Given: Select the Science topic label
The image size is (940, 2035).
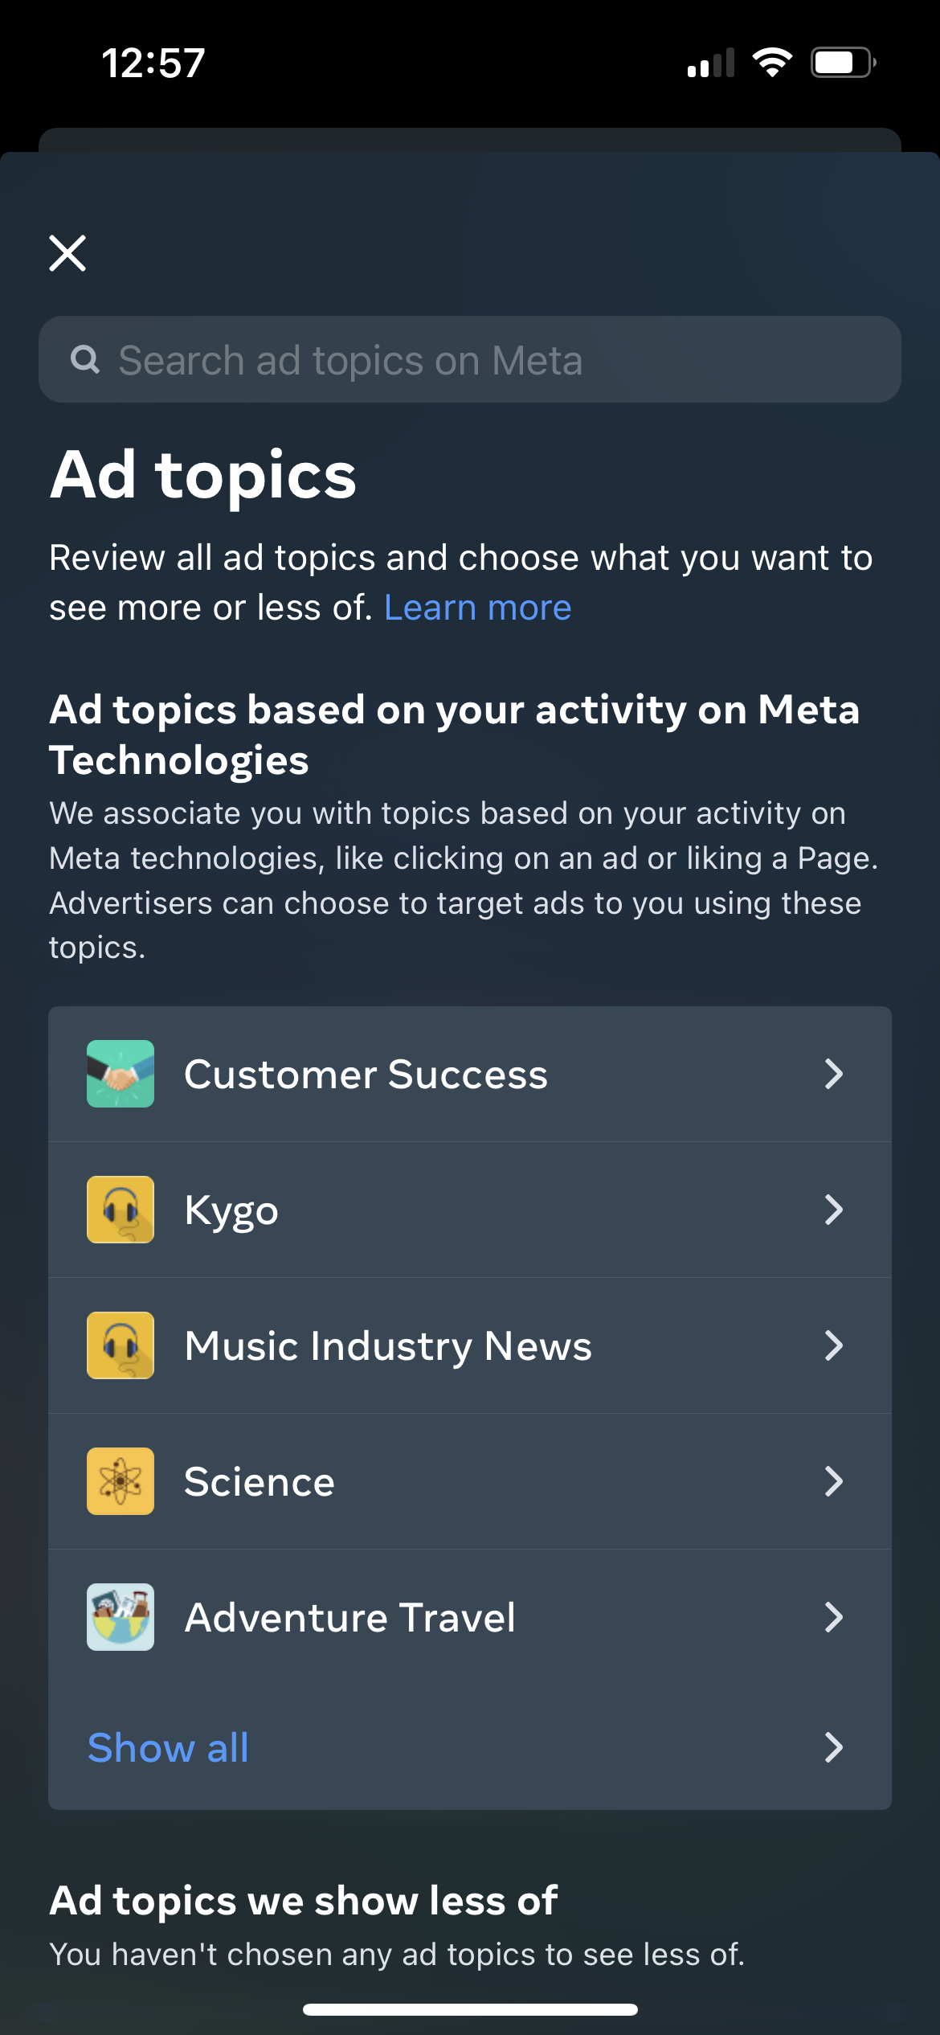Looking at the screenshot, I should click(x=260, y=1482).
